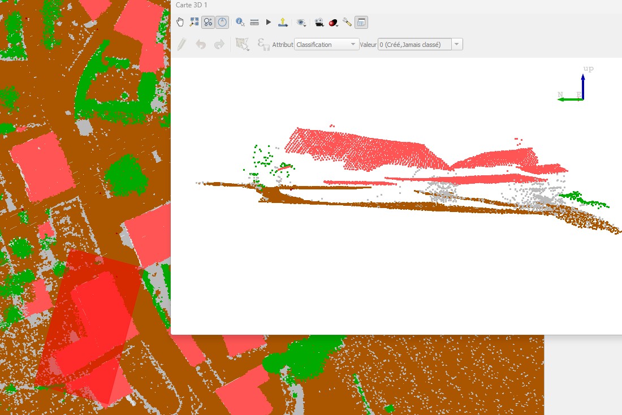Click the zoom full extent icon
This screenshot has height=415, width=622.
click(x=194, y=22)
